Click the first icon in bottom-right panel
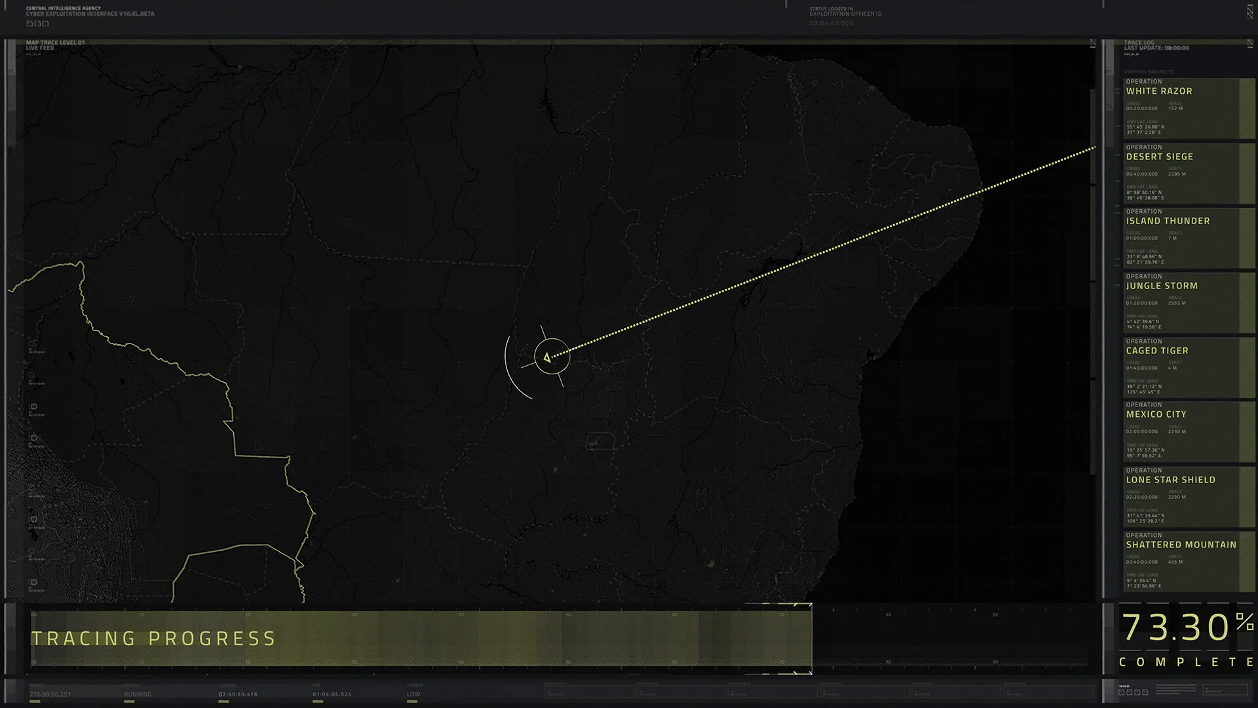This screenshot has height=708, width=1258. 1122,692
